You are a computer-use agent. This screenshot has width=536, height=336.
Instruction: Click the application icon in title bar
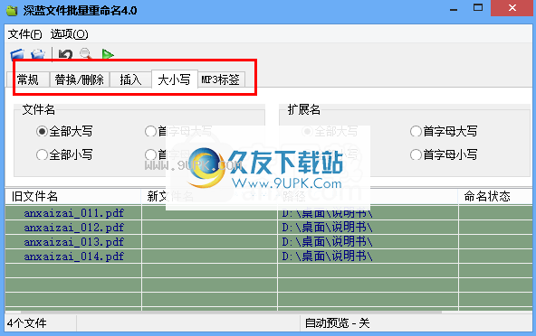click(12, 11)
